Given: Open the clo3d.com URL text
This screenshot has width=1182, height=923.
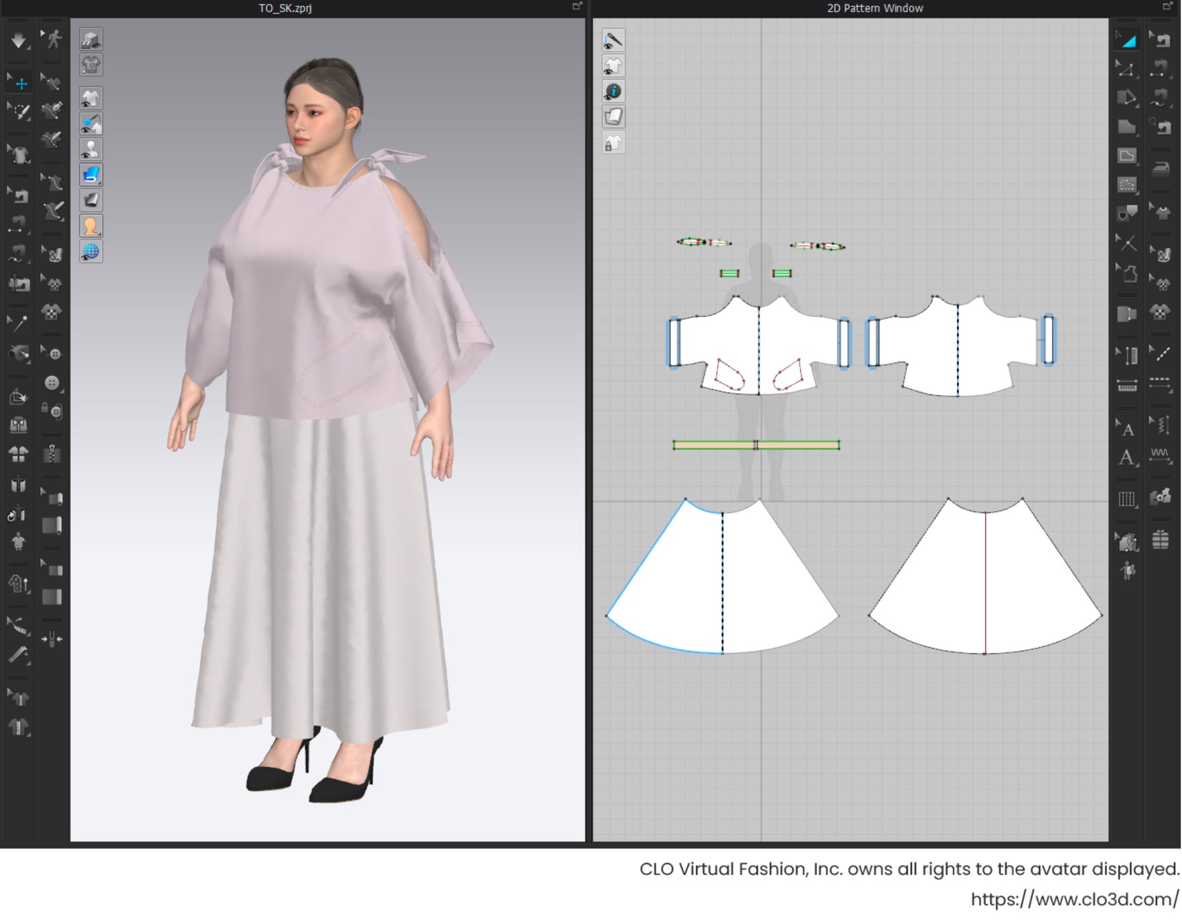Looking at the screenshot, I should [x=1075, y=899].
